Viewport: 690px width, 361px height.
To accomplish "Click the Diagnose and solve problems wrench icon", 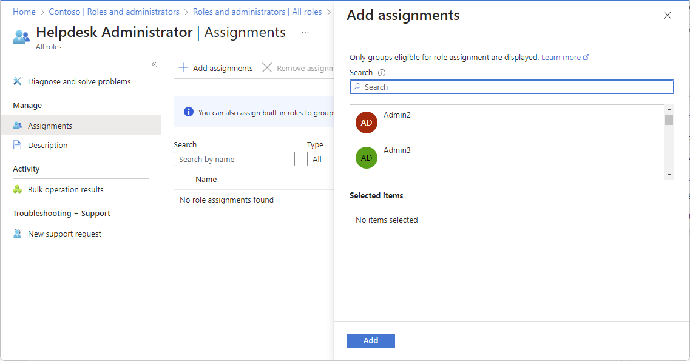I will [17, 81].
